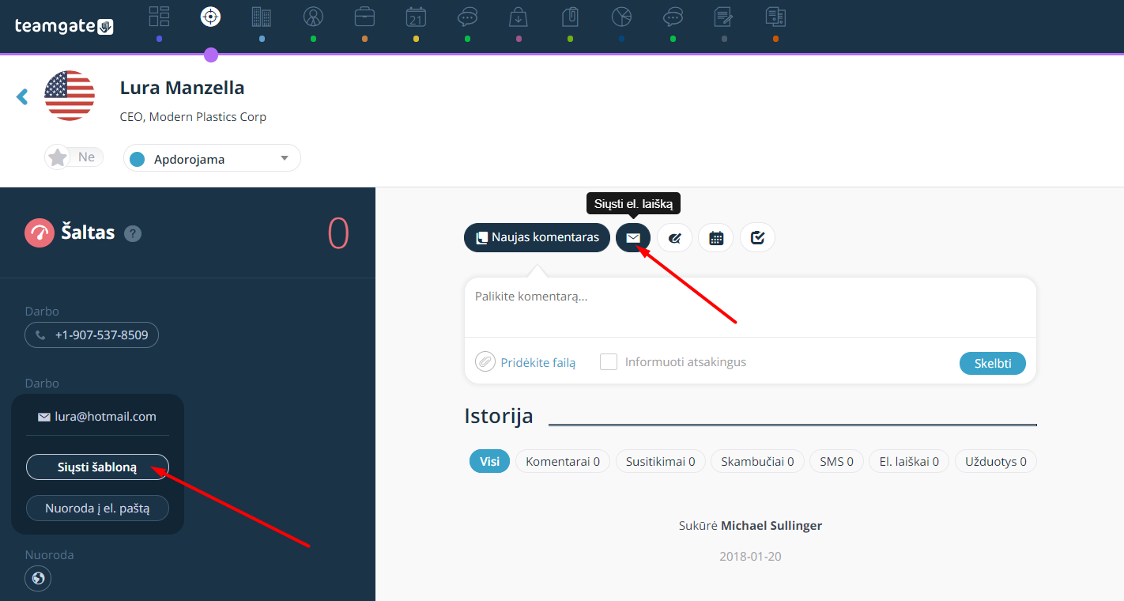Open the paperclip files icon in navigation
This screenshot has width=1124, height=601.
570,17
